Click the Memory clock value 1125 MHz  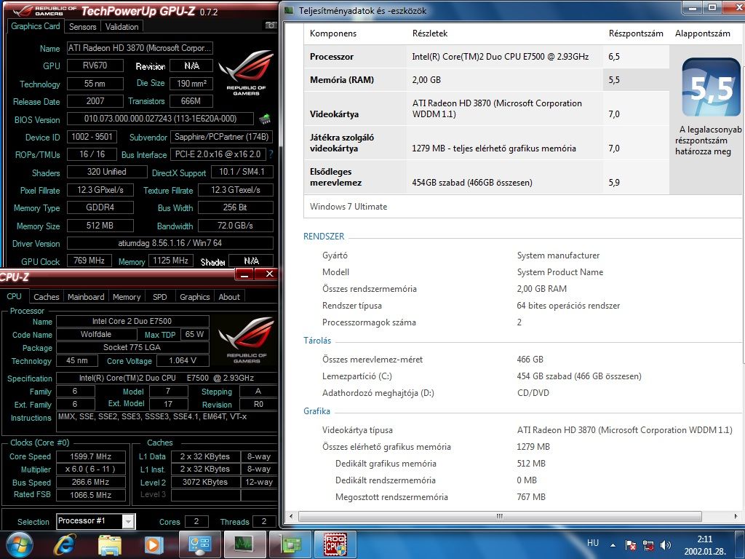coord(170,261)
